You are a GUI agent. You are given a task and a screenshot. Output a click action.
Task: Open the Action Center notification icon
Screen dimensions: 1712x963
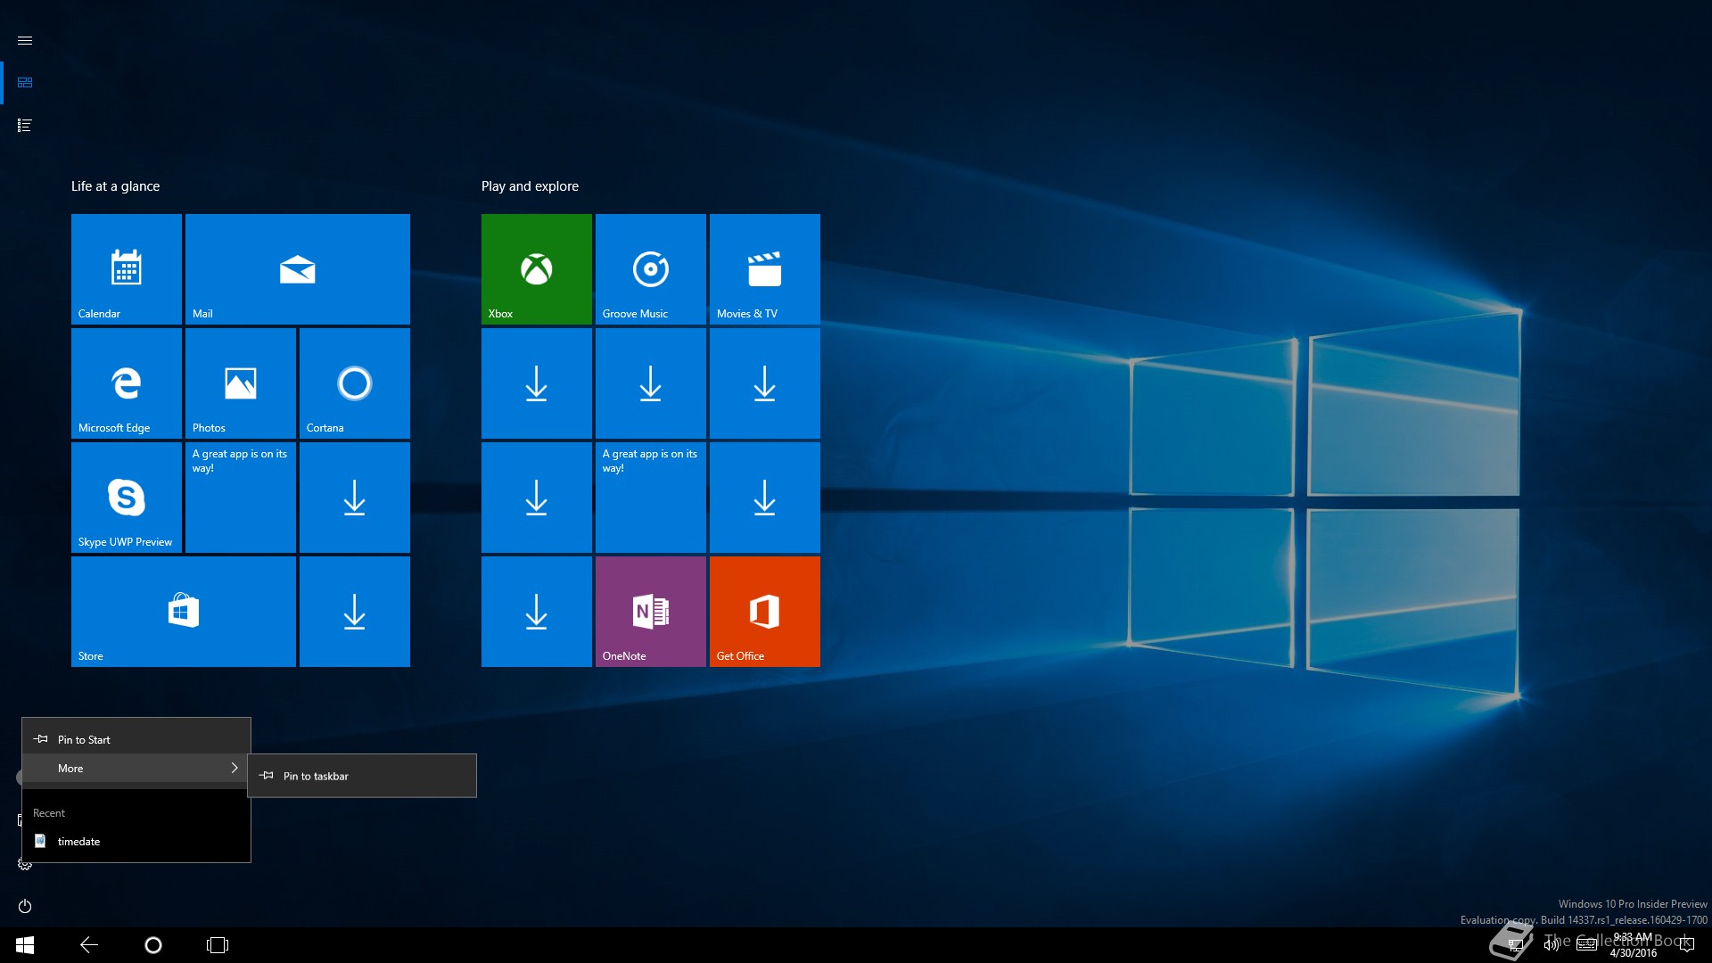(1687, 945)
